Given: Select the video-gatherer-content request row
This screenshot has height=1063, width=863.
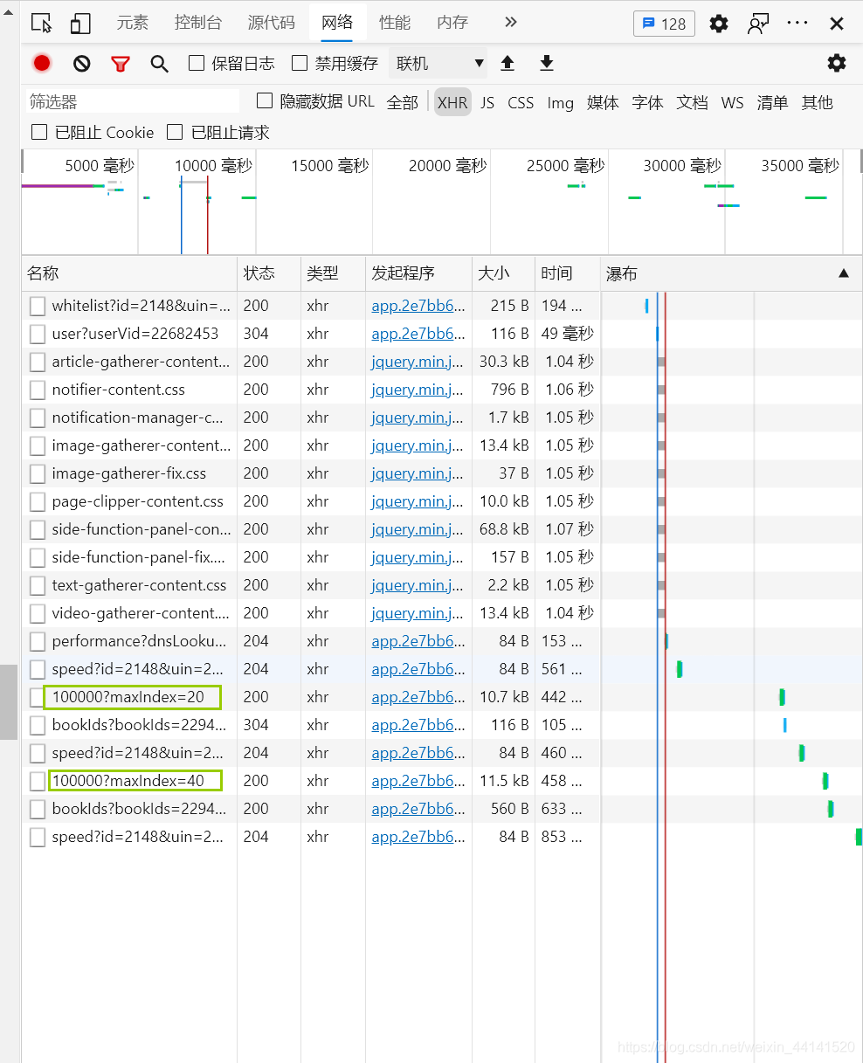Looking at the screenshot, I should (442, 613).
